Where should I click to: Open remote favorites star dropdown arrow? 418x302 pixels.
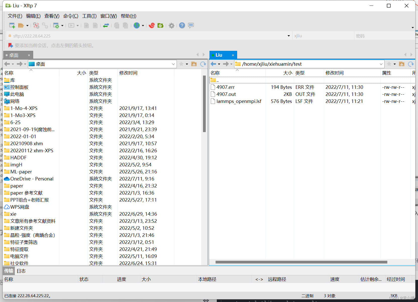coord(395,64)
